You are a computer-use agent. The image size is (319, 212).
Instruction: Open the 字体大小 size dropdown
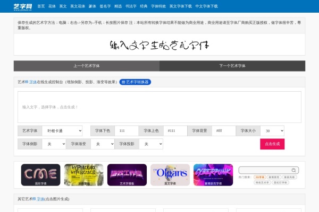click(x=272, y=131)
